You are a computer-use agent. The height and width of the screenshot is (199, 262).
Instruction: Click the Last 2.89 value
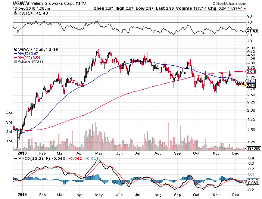(x=165, y=8)
